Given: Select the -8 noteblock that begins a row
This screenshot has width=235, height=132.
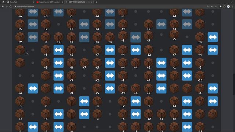Looking at the screenshot, I should [20, 102].
